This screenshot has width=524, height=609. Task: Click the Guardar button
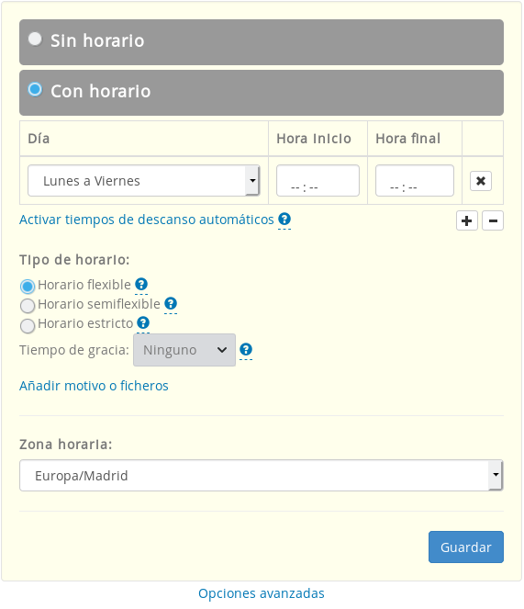[x=466, y=547]
